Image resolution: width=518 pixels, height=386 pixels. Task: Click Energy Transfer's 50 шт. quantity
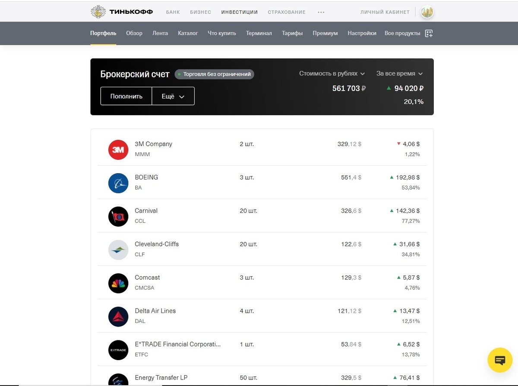pos(248,378)
